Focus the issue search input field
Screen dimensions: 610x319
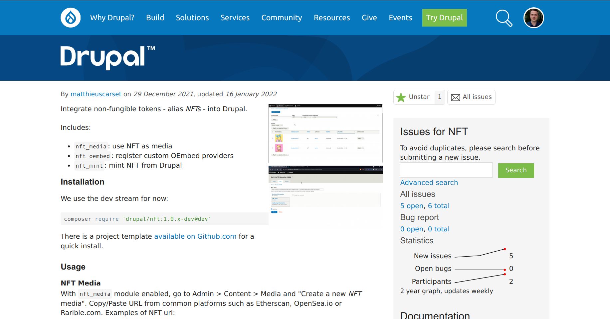(x=446, y=170)
